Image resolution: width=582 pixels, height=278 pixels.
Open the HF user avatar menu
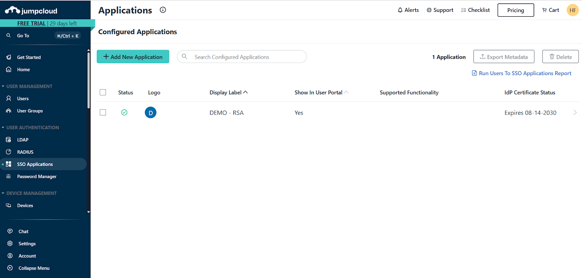click(573, 10)
